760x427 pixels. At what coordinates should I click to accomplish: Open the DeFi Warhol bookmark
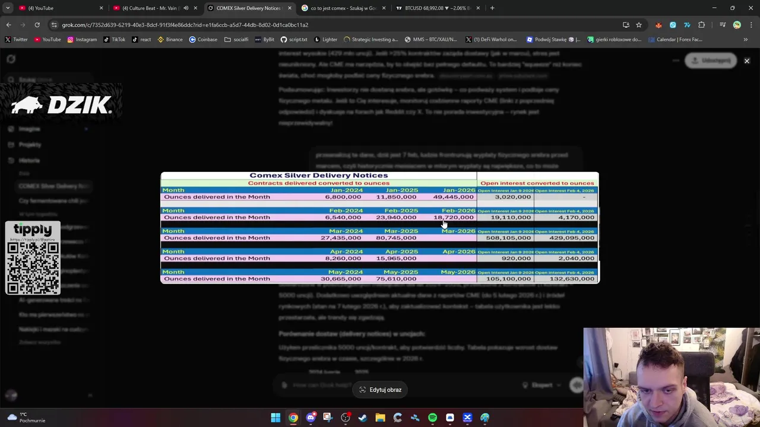point(491,39)
